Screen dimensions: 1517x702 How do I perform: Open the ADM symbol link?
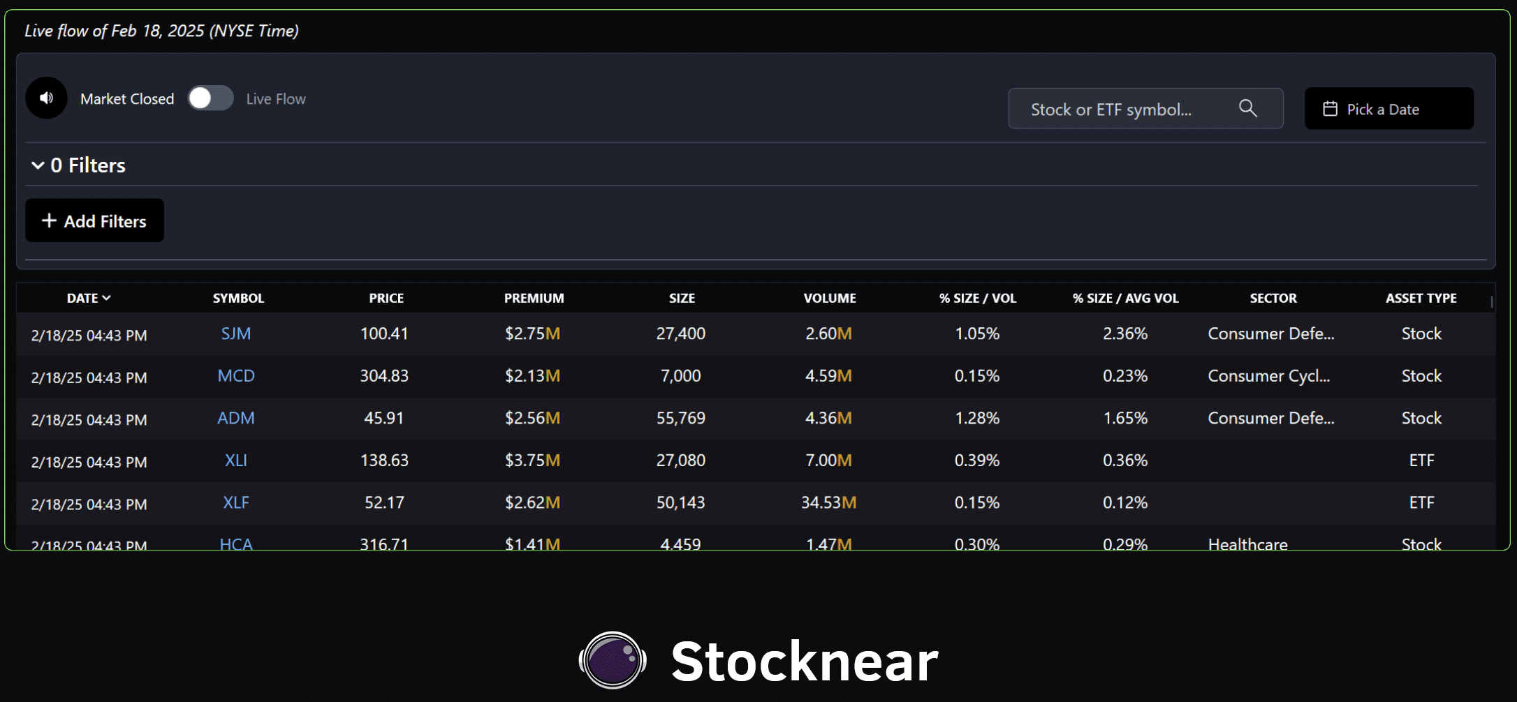(236, 418)
